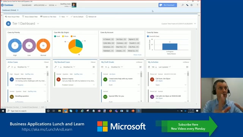Screen dimensions: 243x137
Task: Click the view options icon in My Resolved Cases
Action: pyautogui.click(x=94, y=67)
